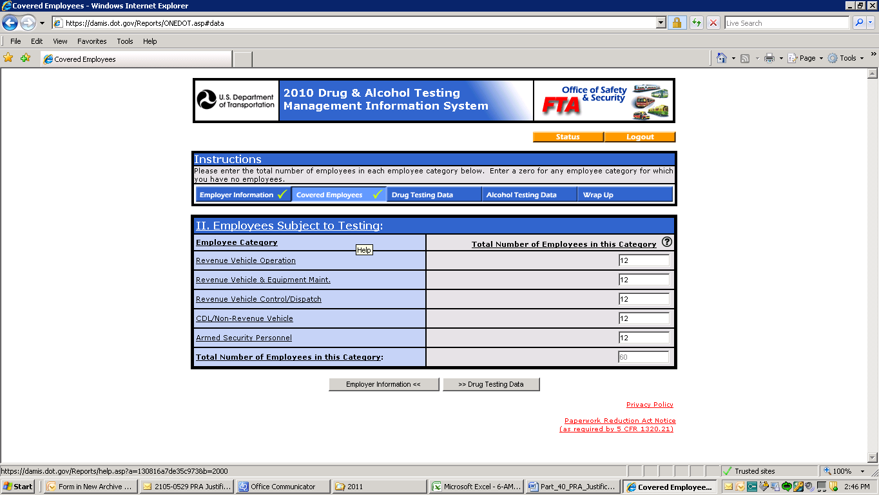Select the Covered Employees browser tab
Image resolution: width=879 pixels, height=495 pixels.
pyautogui.click(x=135, y=59)
